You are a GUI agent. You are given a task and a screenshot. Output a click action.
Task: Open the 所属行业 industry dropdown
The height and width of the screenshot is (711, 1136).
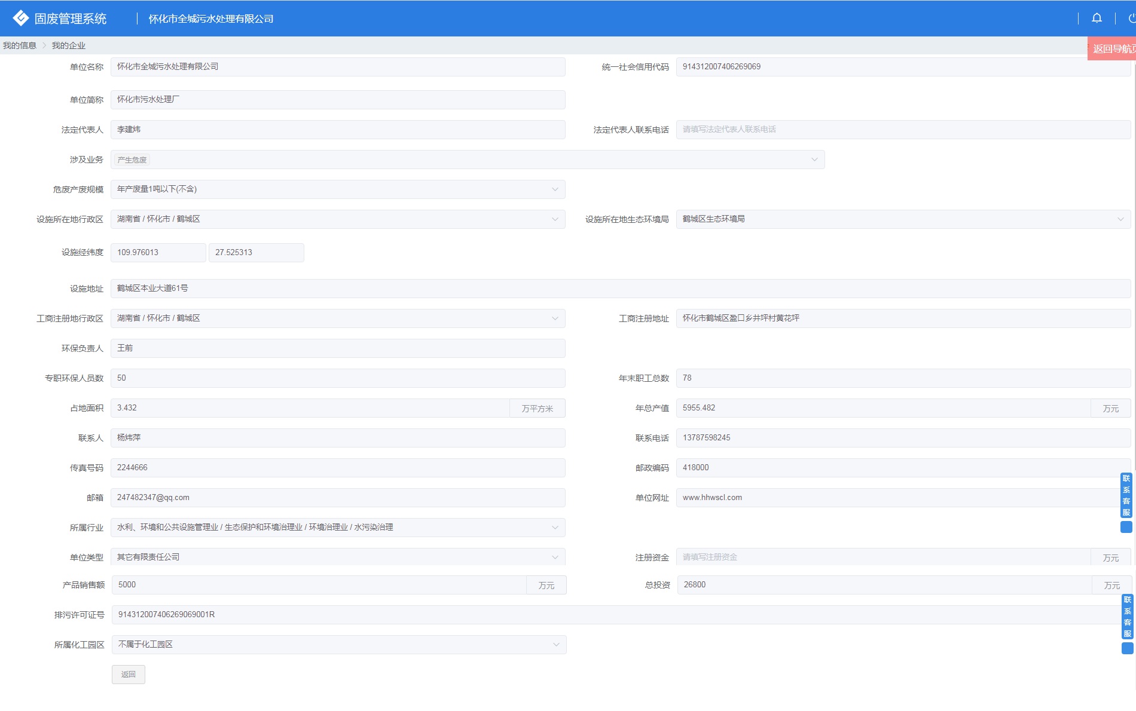tap(554, 528)
